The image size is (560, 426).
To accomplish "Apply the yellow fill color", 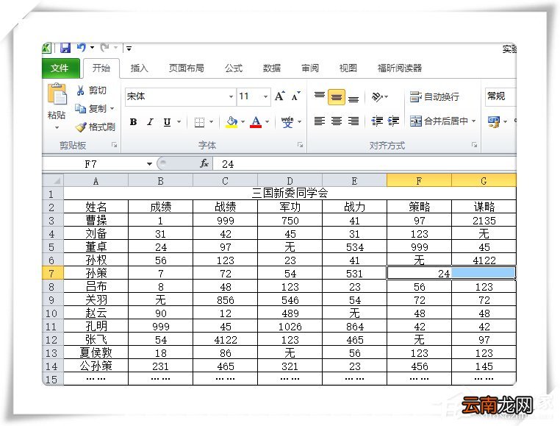I will [x=231, y=122].
